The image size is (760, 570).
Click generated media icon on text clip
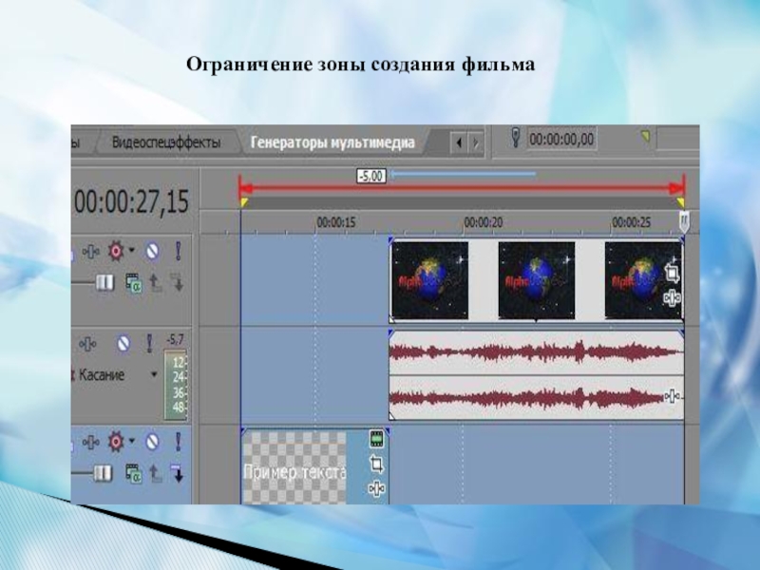pyautogui.click(x=377, y=439)
